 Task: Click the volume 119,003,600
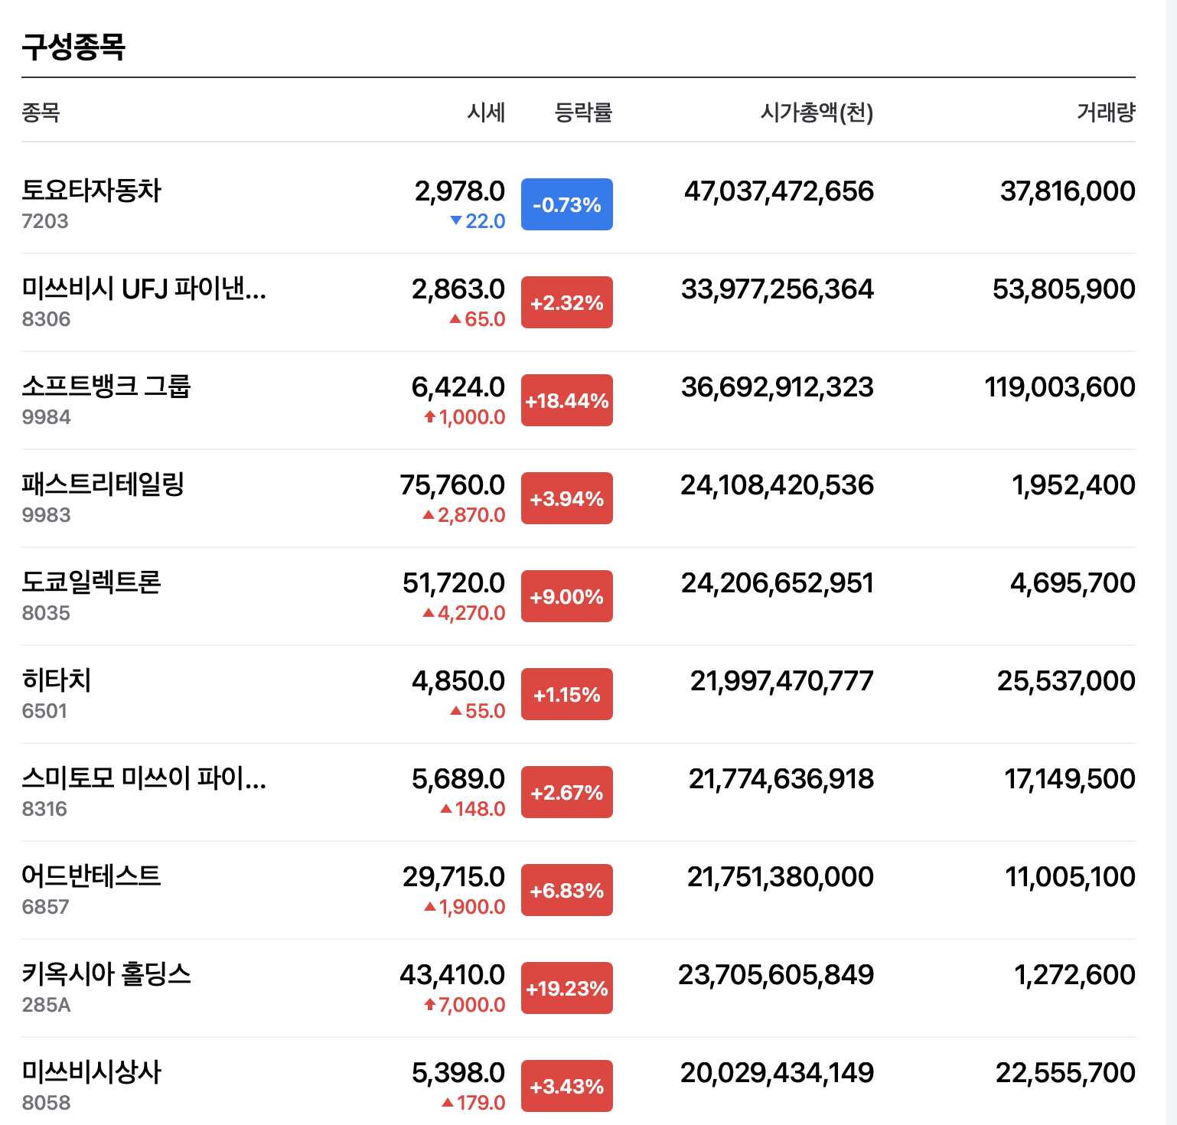coord(1060,386)
